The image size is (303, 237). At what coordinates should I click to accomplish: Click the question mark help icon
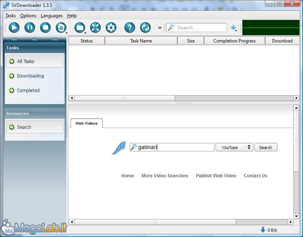tap(130, 28)
